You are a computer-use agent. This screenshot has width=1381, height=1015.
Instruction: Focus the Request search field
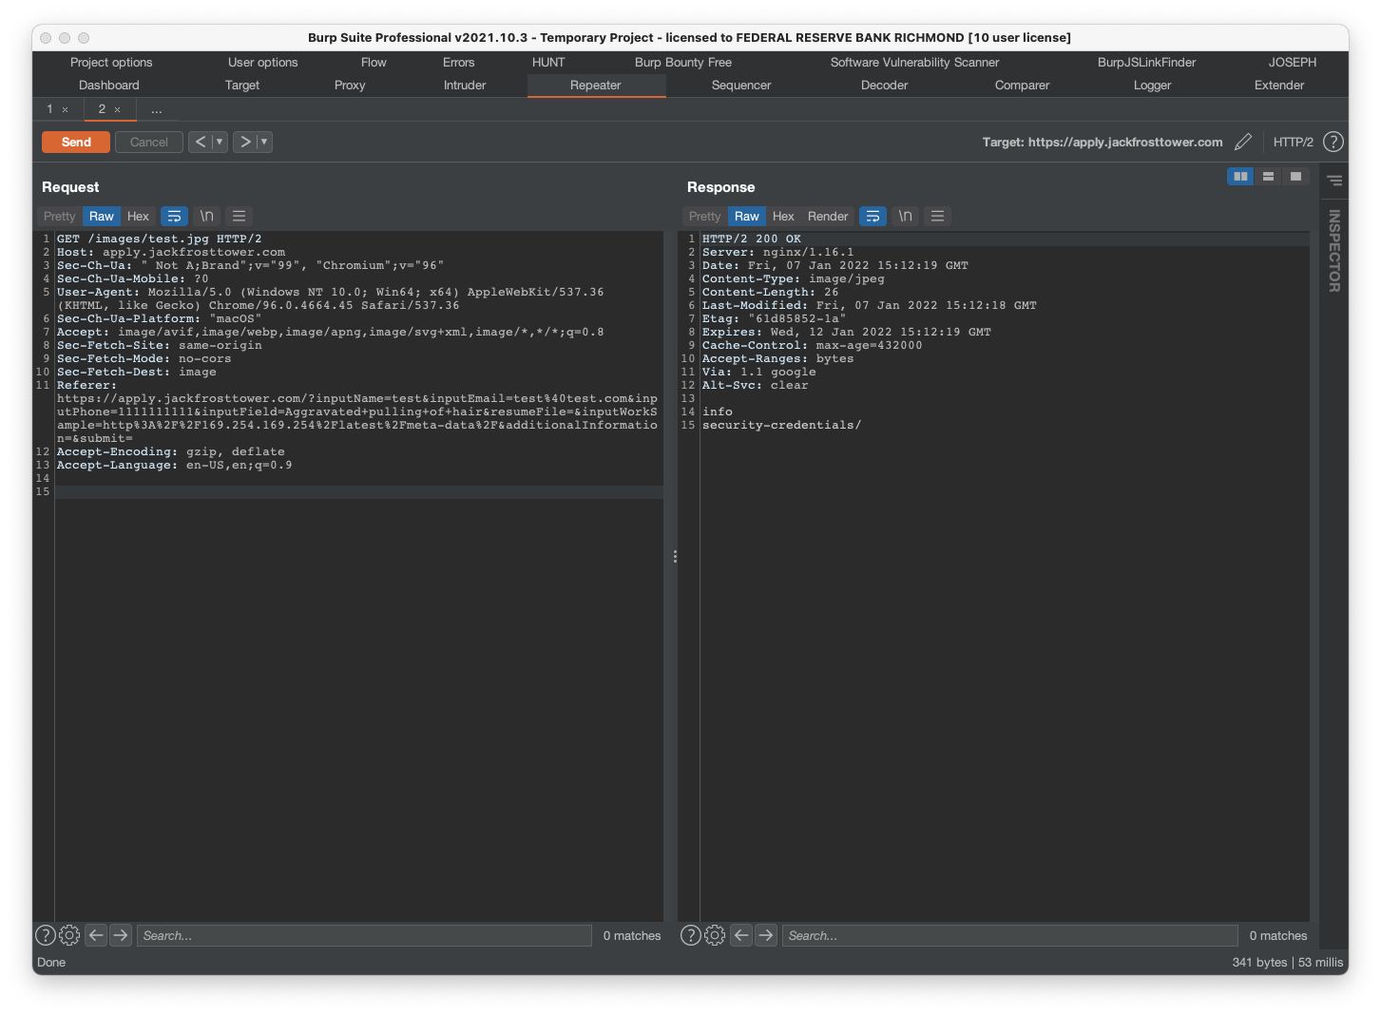coord(364,935)
